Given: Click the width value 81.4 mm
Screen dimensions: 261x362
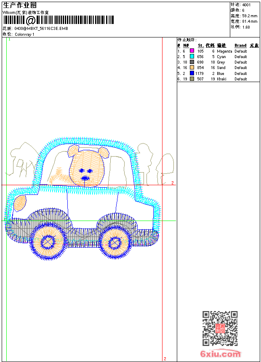Looking at the screenshot, I should click(x=250, y=21).
